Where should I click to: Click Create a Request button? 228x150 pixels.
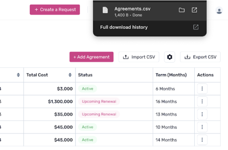55,10
